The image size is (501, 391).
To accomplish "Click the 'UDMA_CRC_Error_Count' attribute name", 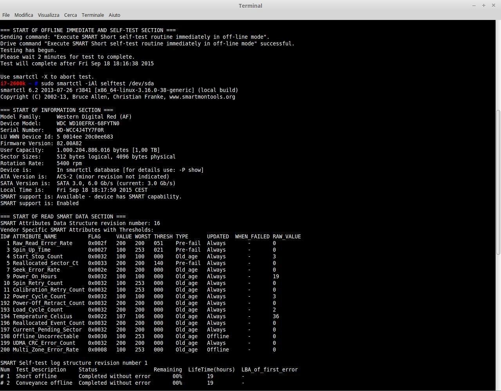I will coord(44,343).
